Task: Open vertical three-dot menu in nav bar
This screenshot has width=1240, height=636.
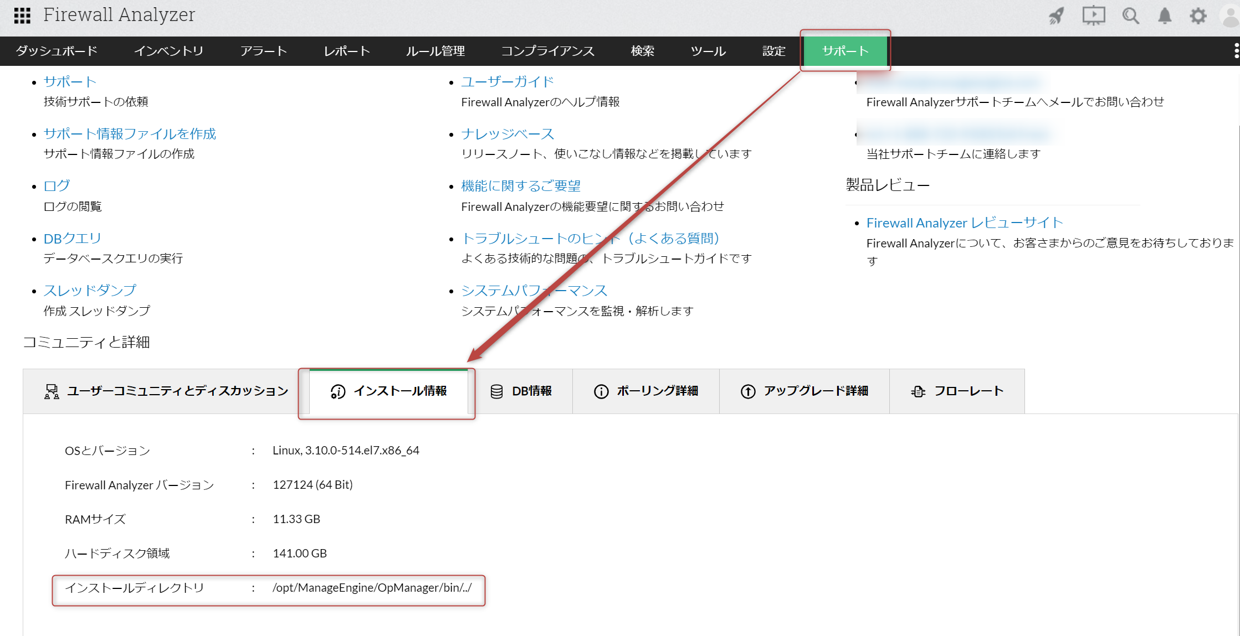Action: click(1236, 51)
